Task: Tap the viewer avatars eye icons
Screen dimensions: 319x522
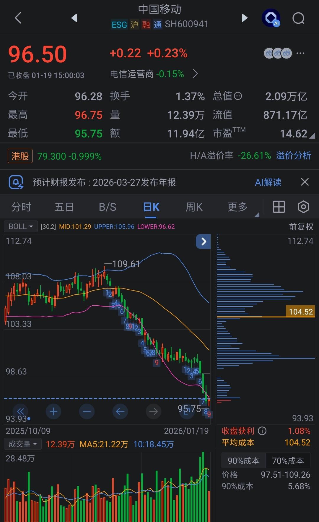Action: 278,53
